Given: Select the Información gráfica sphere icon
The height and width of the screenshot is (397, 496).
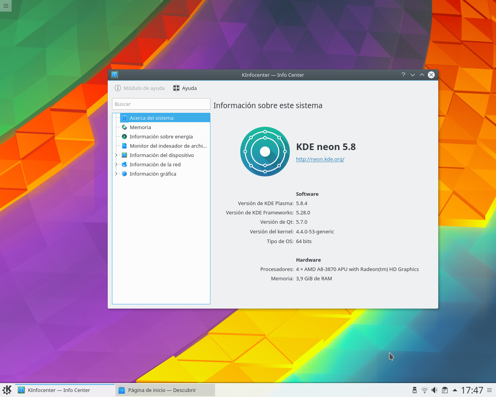Looking at the screenshot, I should point(124,174).
